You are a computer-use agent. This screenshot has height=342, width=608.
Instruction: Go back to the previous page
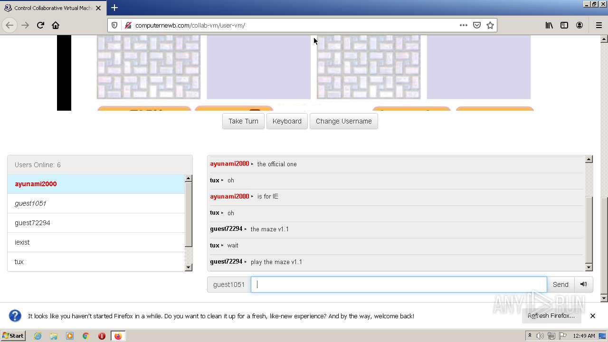9,25
